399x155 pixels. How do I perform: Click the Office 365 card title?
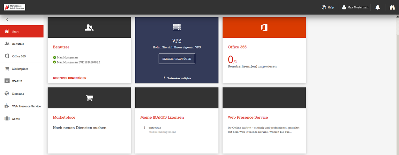237,47
